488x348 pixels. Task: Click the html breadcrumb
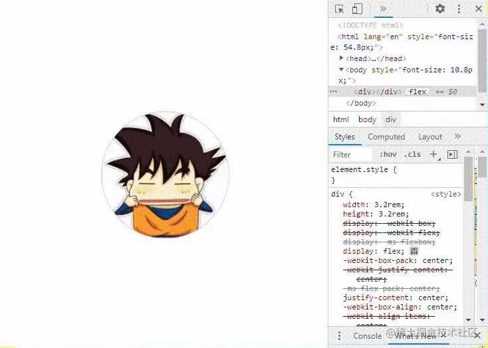point(341,120)
